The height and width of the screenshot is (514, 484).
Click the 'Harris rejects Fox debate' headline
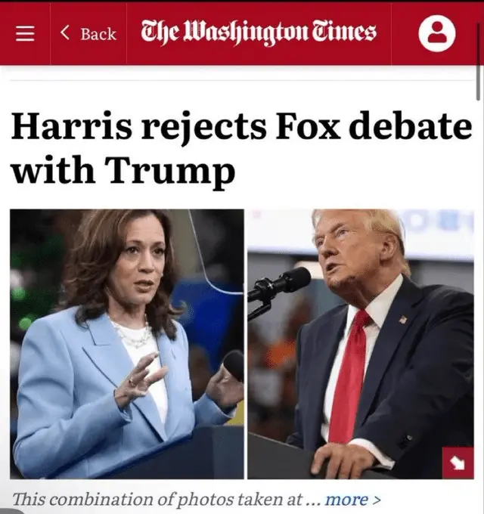(x=242, y=127)
